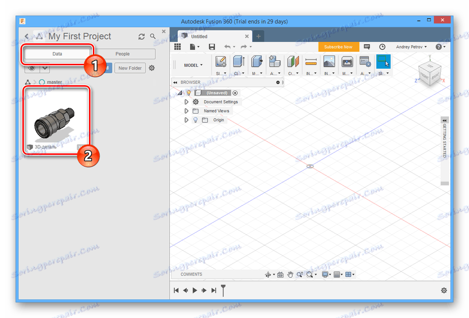469x318 pixels.
Task: Expand Document Settings node
Action: pyautogui.click(x=186, y=102)
